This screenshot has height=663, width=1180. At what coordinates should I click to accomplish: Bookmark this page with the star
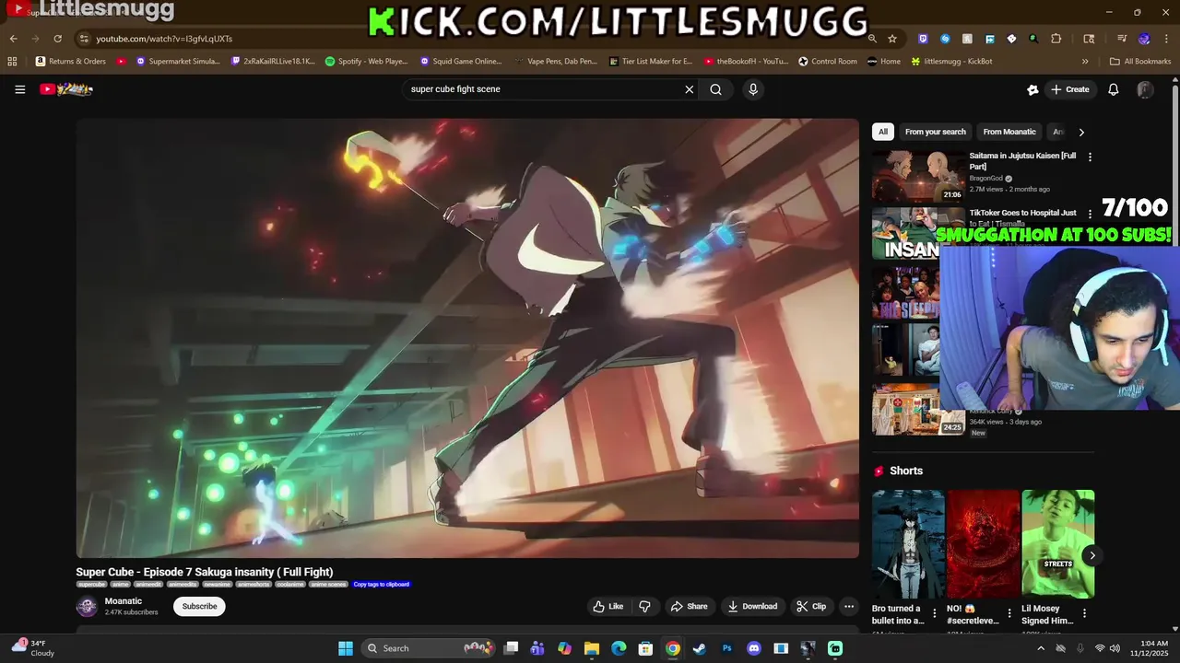point(892,39)
